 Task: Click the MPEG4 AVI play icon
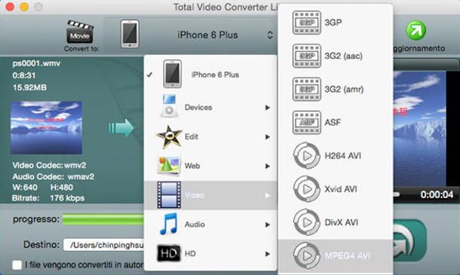(x=307, y=256)
